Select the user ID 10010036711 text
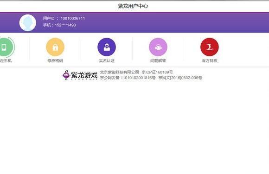The image size is (269, 174). 73,18
